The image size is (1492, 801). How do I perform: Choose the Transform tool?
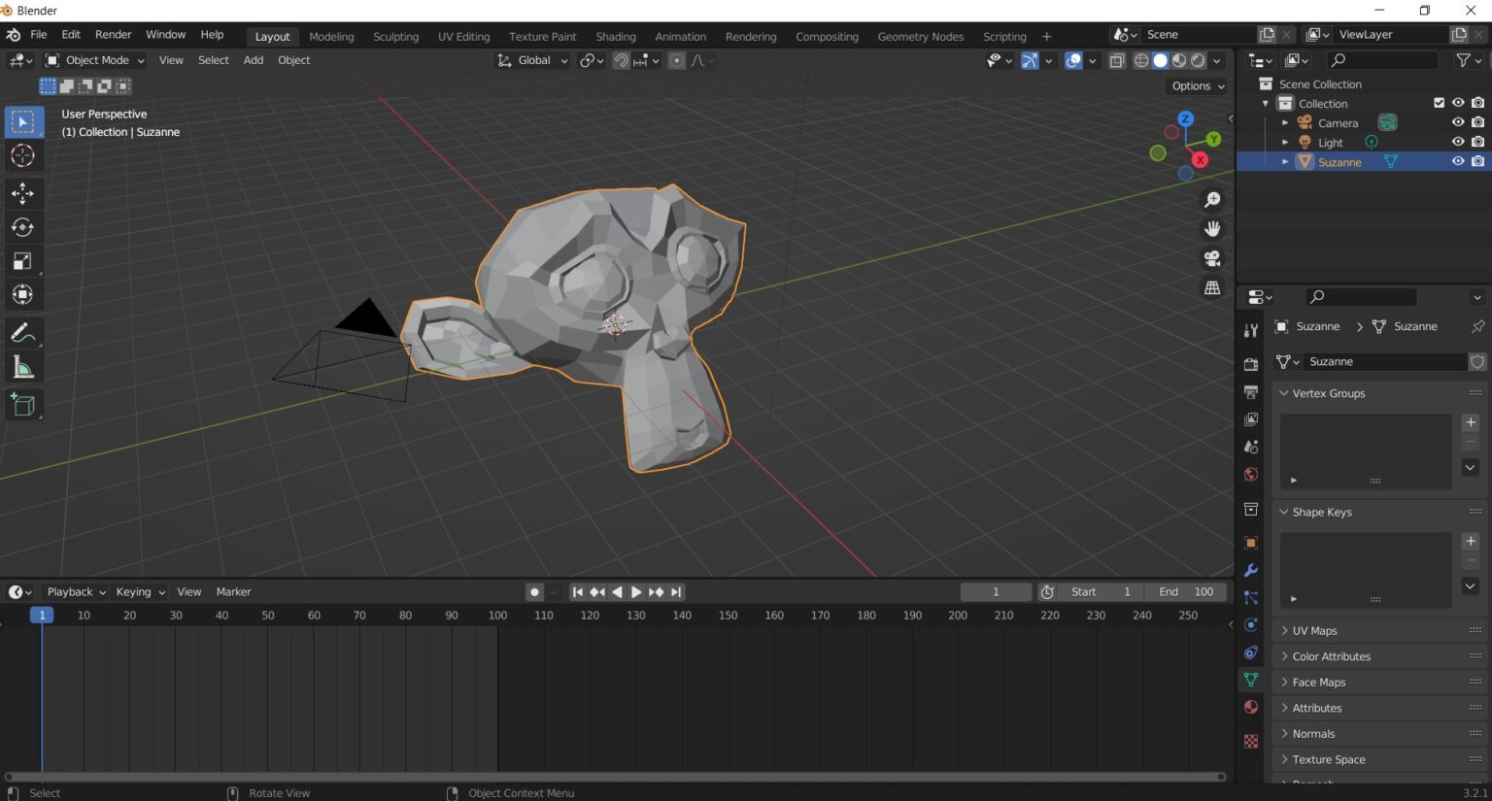click(x=22, y=295)
